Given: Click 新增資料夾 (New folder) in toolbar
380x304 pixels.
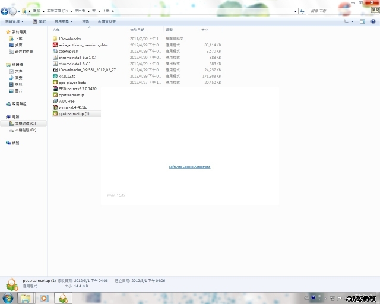Looking at the screenshot, I should tap(107, 21).
